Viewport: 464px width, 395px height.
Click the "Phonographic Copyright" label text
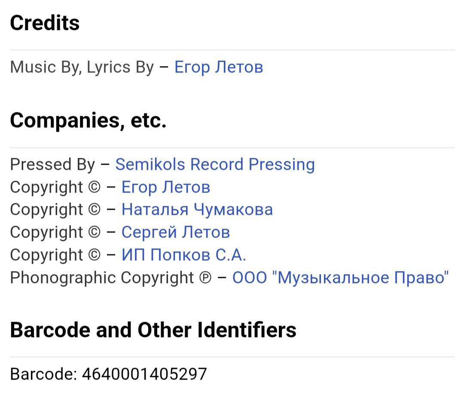pyautogui.click(x=102, y=277)
